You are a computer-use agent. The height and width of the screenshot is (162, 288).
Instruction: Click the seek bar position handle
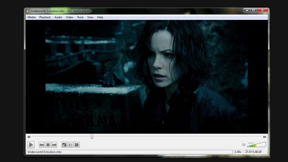point(92,137)
